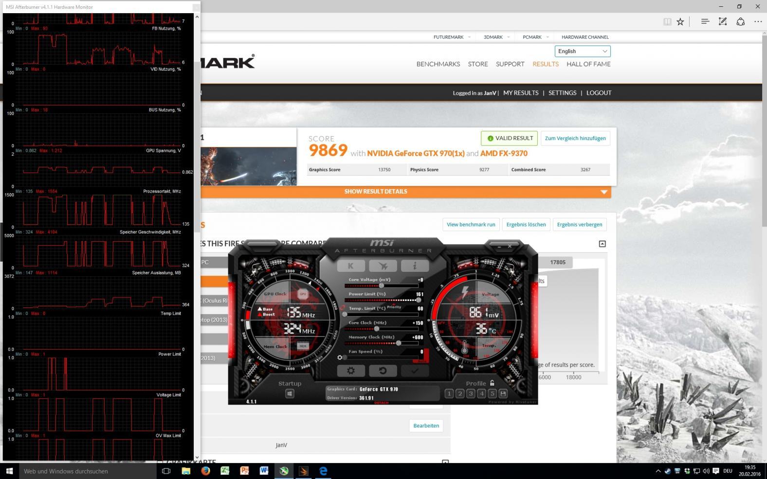
Task: Open Edge web note pen icon
Action: click(723, 21)
